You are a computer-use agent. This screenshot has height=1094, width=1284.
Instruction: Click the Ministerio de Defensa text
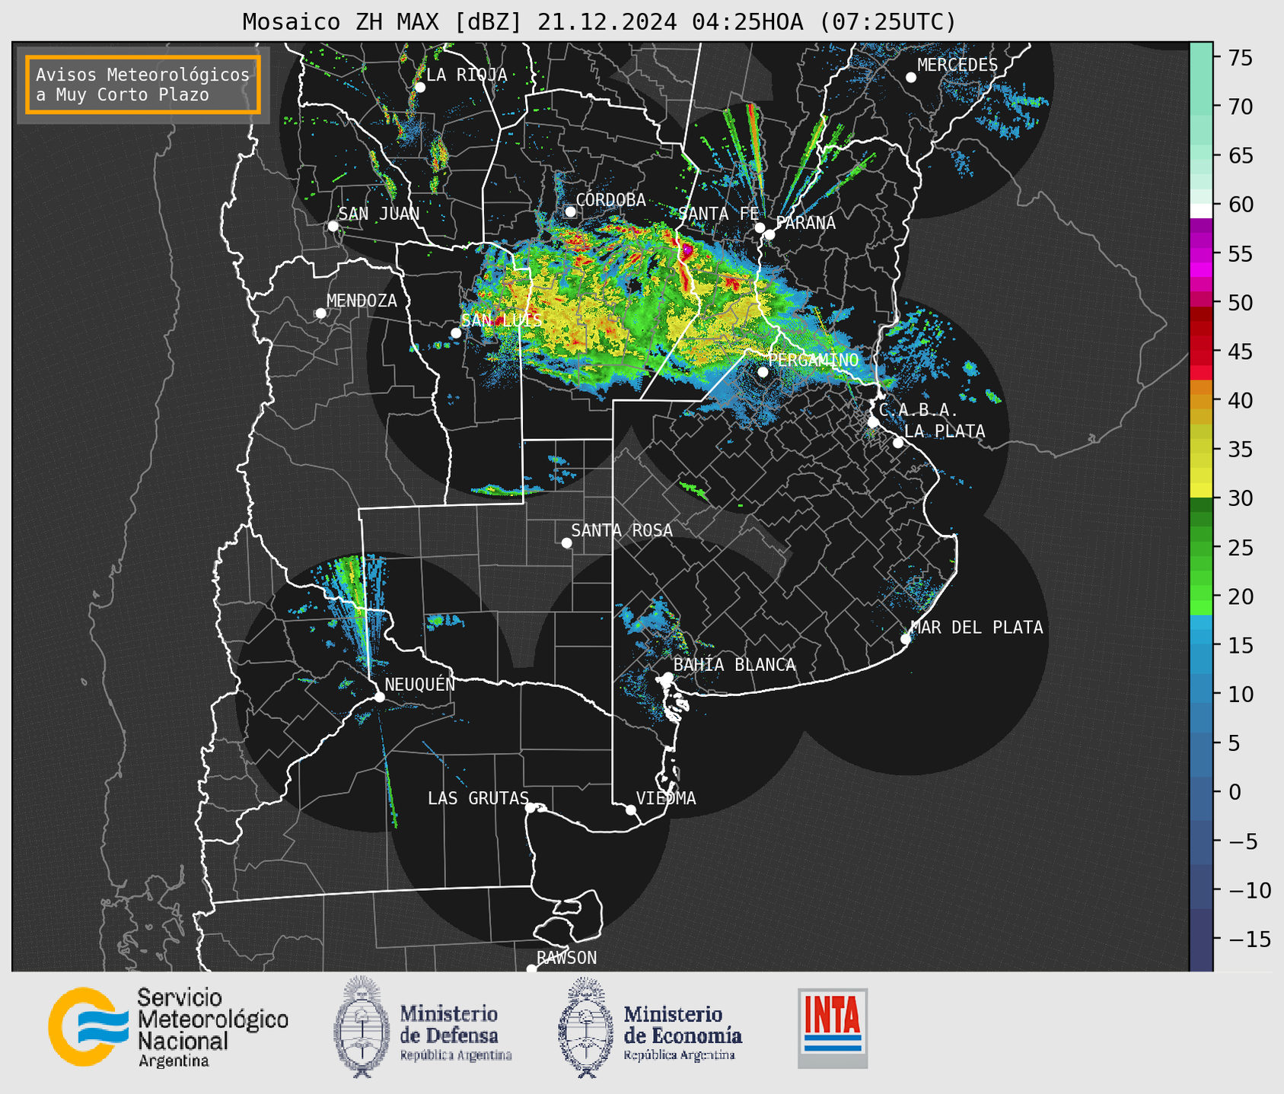[455, 1033]
